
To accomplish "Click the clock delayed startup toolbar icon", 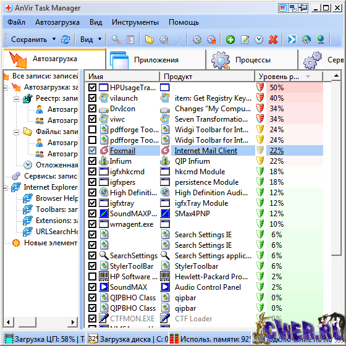I will [259, 40].
